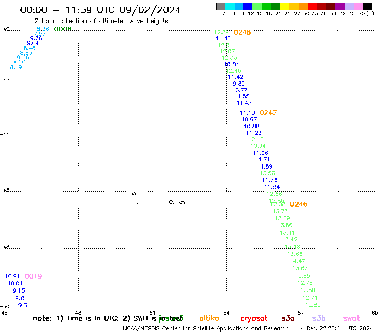This screenshot has height=333, width=379.
Task: Select the purple swatch between 39 and 42 ft
Action: pos(340,6)
